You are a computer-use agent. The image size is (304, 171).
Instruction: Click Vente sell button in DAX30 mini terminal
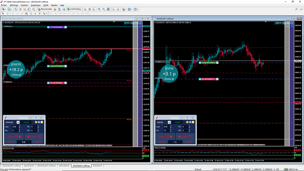[14, 138]
